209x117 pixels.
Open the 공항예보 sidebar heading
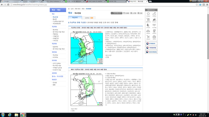click(x=54, y=73)
